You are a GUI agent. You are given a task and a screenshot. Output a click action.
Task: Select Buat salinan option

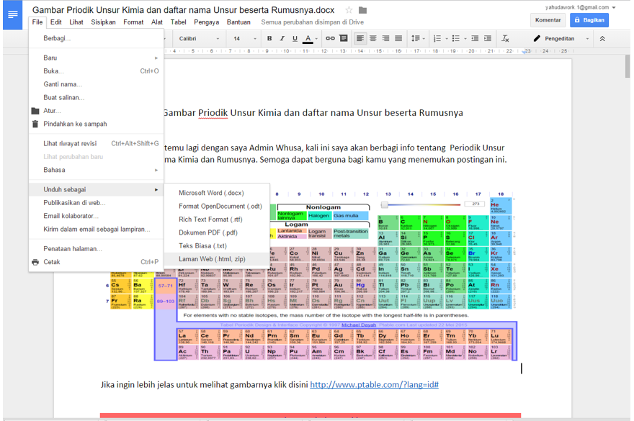coord(97,97)
